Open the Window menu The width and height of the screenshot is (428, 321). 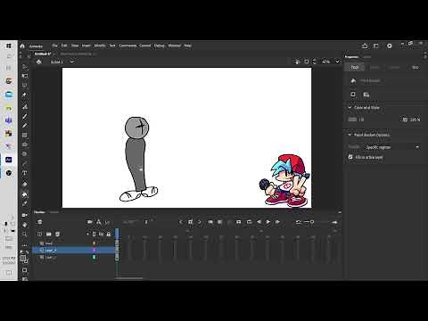tap(175, 45)
